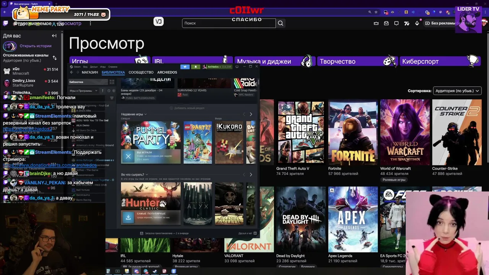
Task: Open Fortnite category cover
Action: tap(353, 132)
